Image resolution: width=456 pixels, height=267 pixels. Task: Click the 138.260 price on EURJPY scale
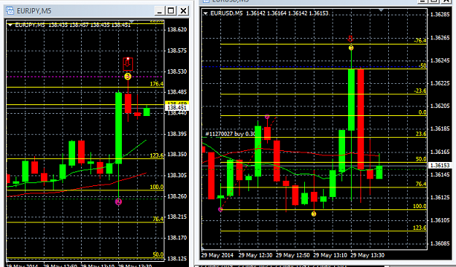click(x=177, y=196)
